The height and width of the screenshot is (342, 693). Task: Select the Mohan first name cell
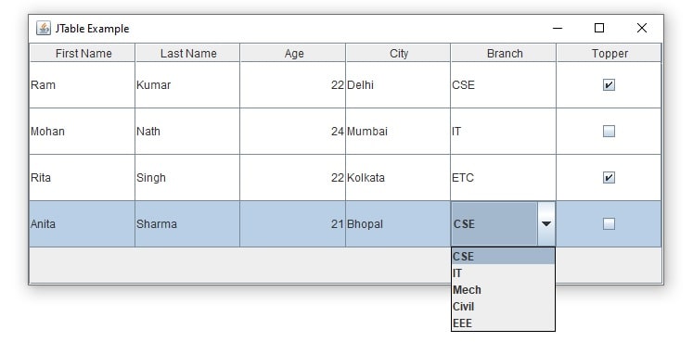point(83,131)
